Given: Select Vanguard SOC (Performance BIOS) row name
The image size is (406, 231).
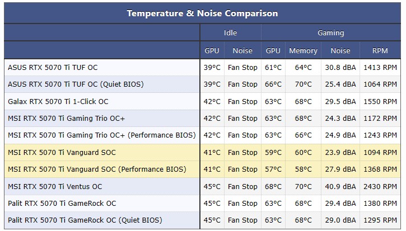Looking at the screenshot, I should point(97,169).
